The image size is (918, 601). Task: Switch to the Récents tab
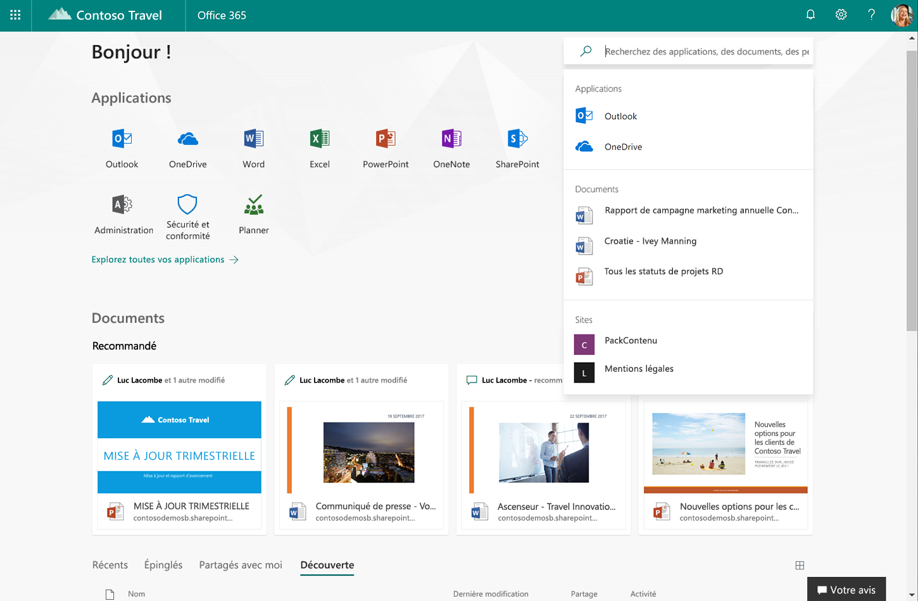pyautogui.click(x=110, y=565)
